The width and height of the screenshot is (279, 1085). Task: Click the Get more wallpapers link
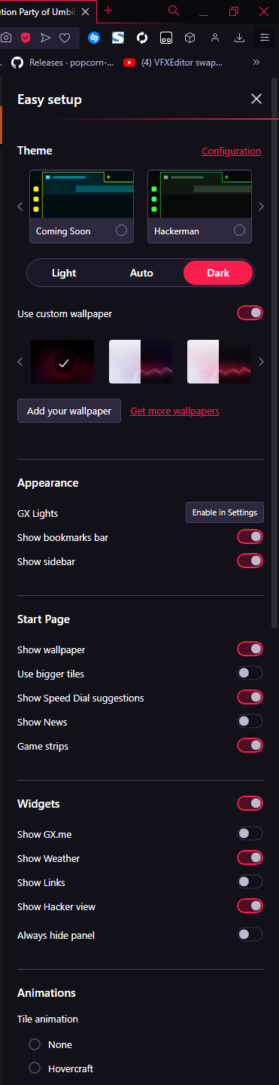pos(175,411)
